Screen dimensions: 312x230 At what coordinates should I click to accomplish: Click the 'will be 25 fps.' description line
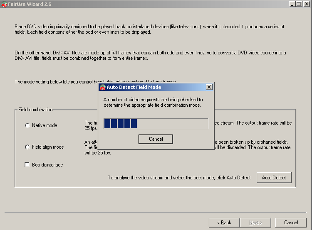click(x=98, y=153)
